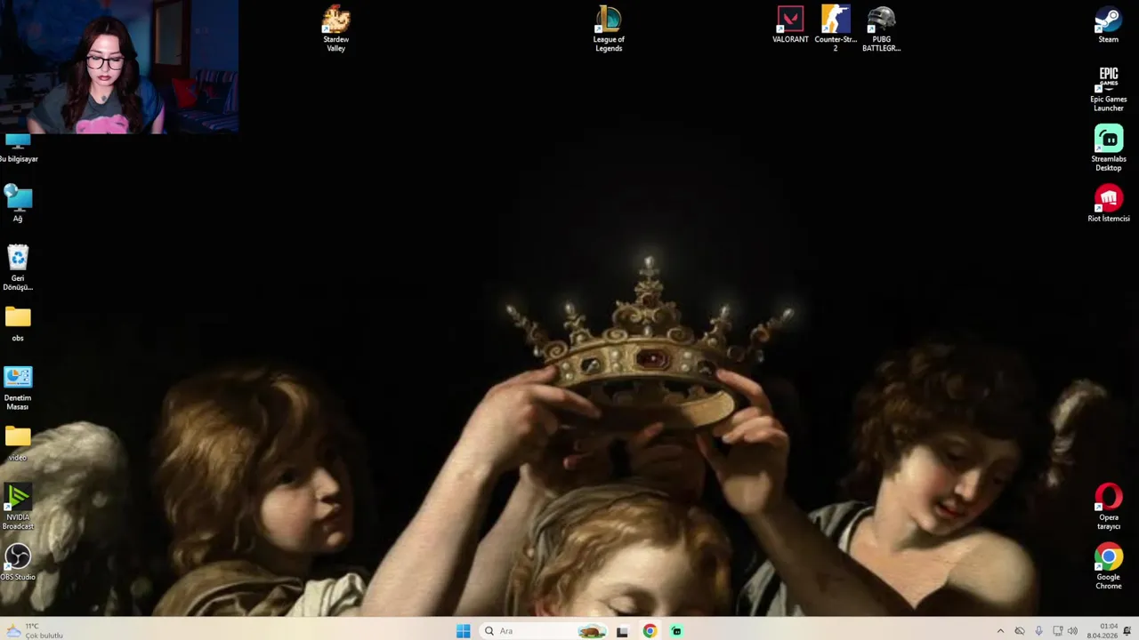1139x640 pixels.
Task: Open the Stardew Valley desktop shortcut
Action: coord(335,28)
